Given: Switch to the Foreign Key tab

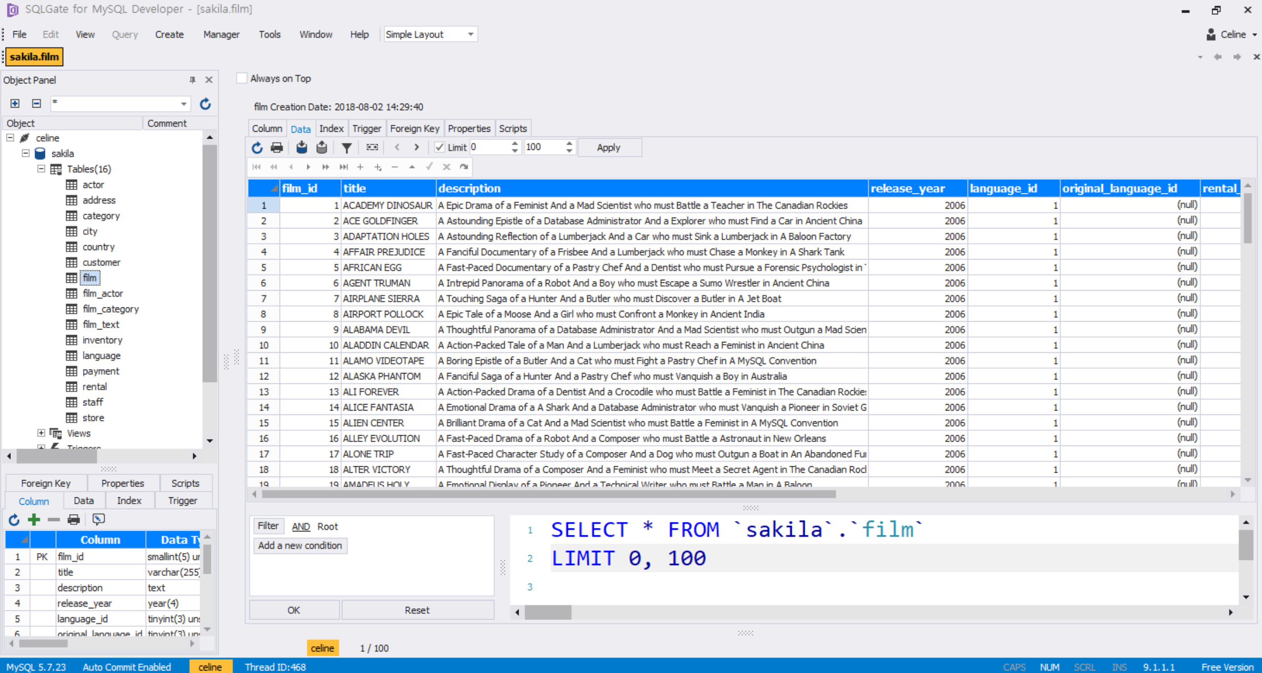Looking at the screenshot, I should (x=414, y=128).
